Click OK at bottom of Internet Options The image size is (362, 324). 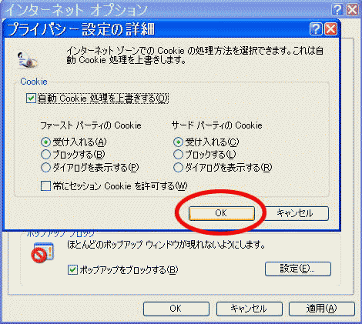[x=176, y=309]
